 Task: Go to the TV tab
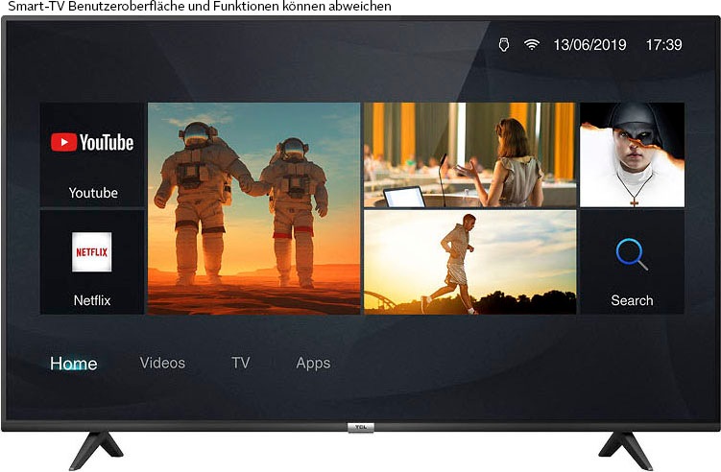(240, 363)
